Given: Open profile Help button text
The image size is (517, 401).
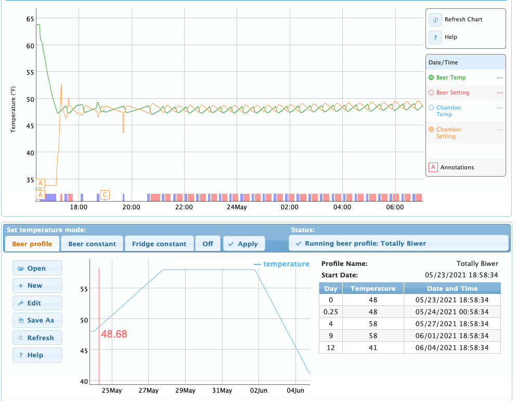Looking at the screenshot, I should coord(35,355).
